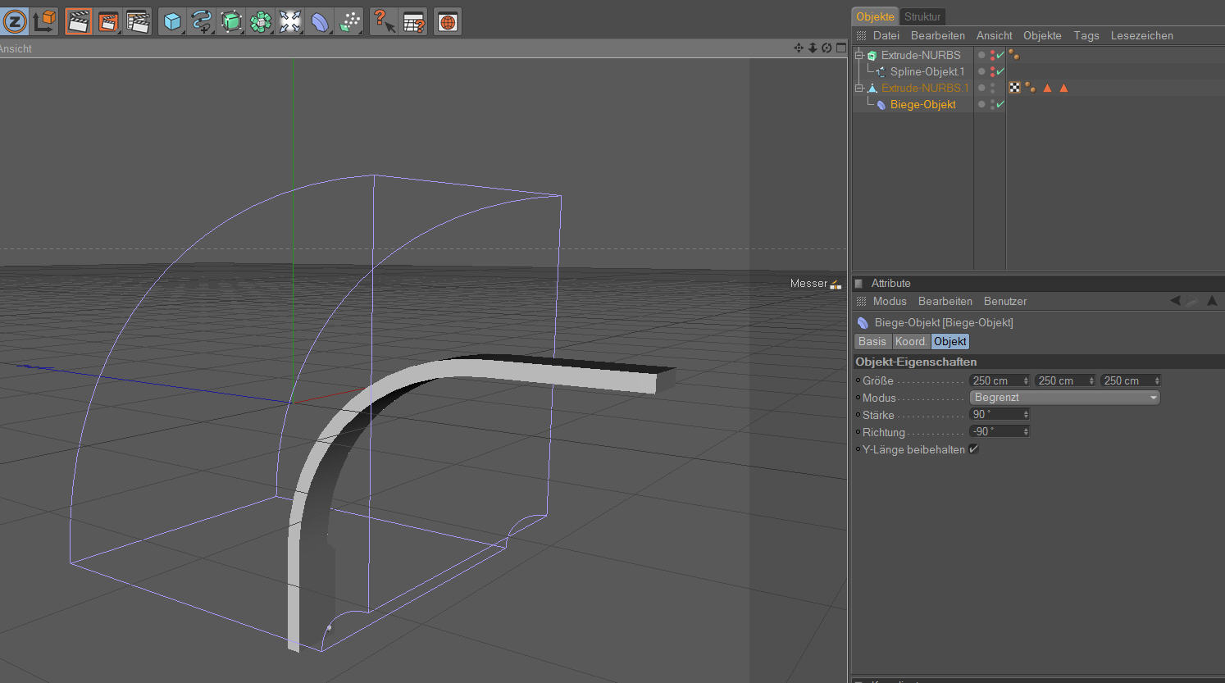The height and width of the screenshot is (683, 1225).
Task: Open the Modus dropdown showing Begrenzt
Action: [1064, 398]
